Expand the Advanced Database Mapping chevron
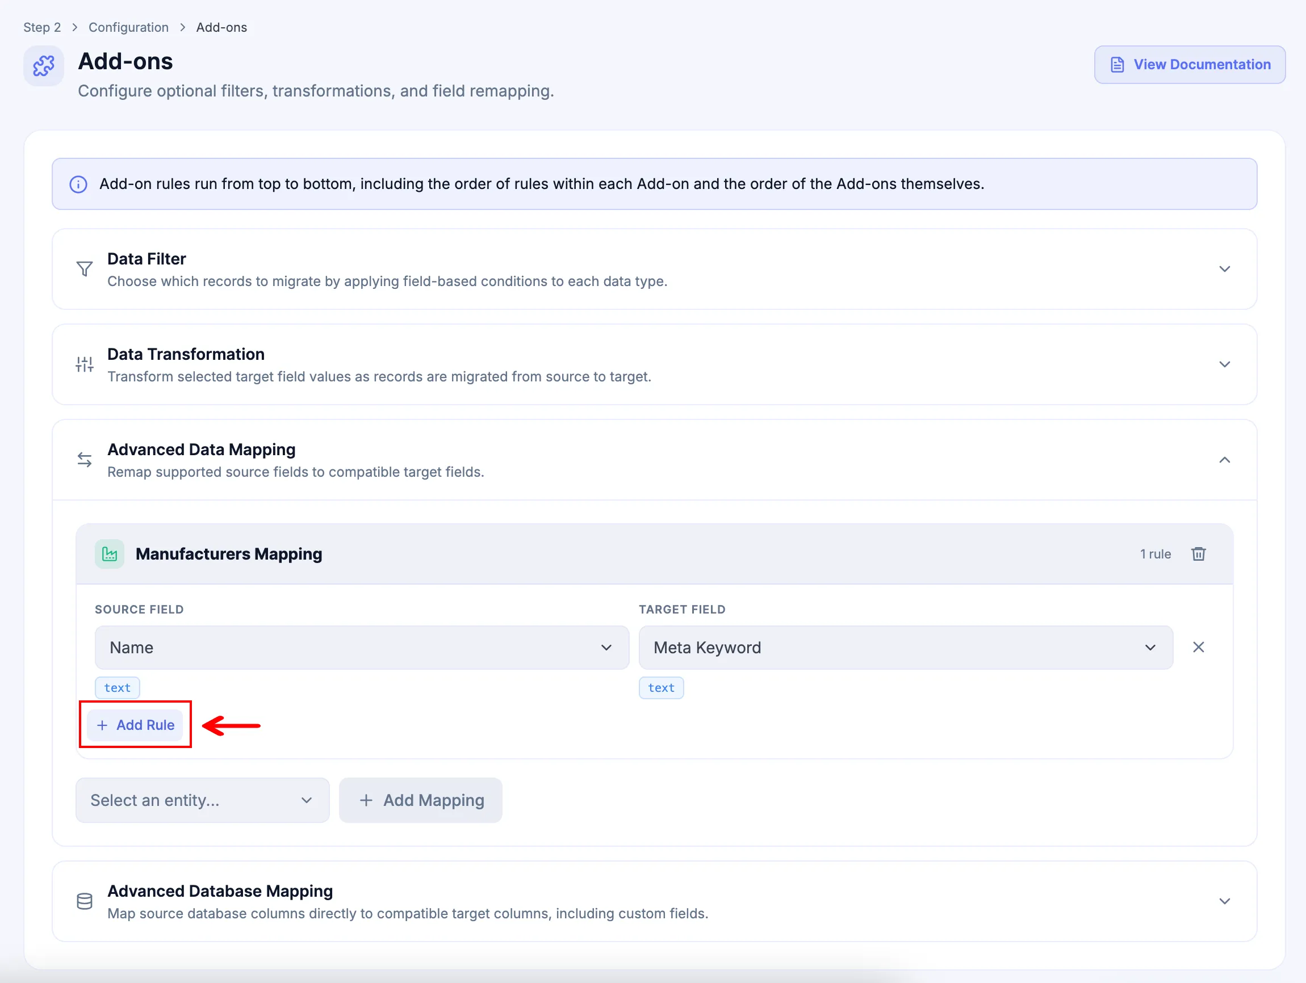The height and width of the screenshot is (983, 1306). 1225,901
